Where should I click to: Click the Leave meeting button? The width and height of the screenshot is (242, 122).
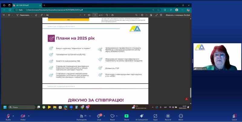point(234,116)
